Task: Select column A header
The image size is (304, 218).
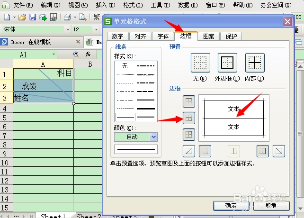Action: click(43, 64)
